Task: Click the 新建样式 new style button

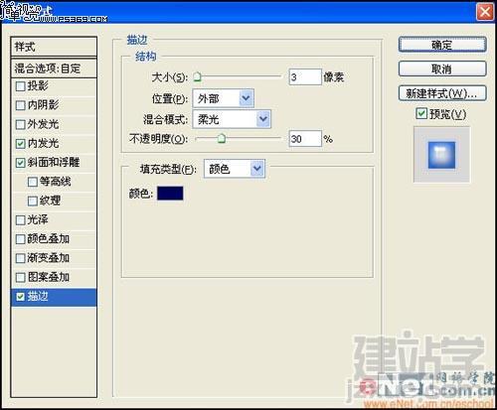Action: (442, 93)
